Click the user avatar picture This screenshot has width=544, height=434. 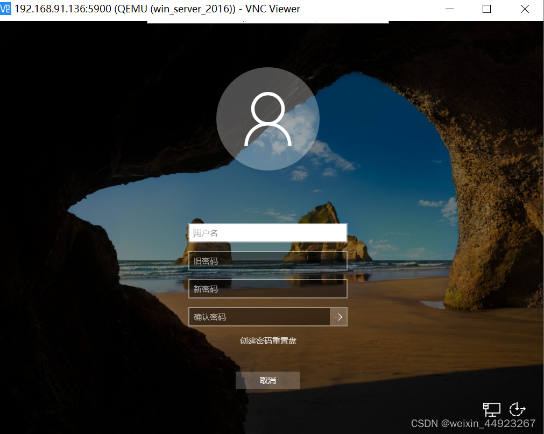tap(268, 119)
